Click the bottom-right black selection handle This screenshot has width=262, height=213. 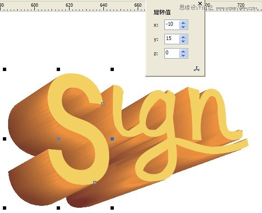tap(112, 208)
